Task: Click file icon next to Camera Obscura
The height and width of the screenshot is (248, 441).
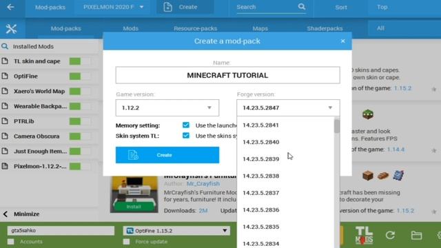Action: 5,136
